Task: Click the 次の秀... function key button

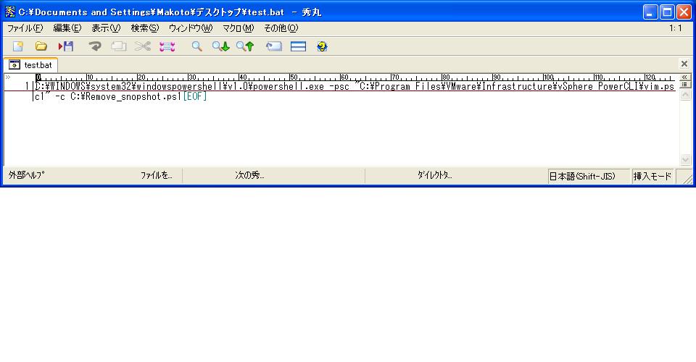Action: pyautogui.click(x=249, y=175)
